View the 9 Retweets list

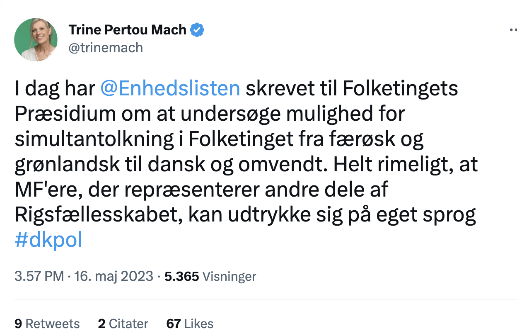47,324
